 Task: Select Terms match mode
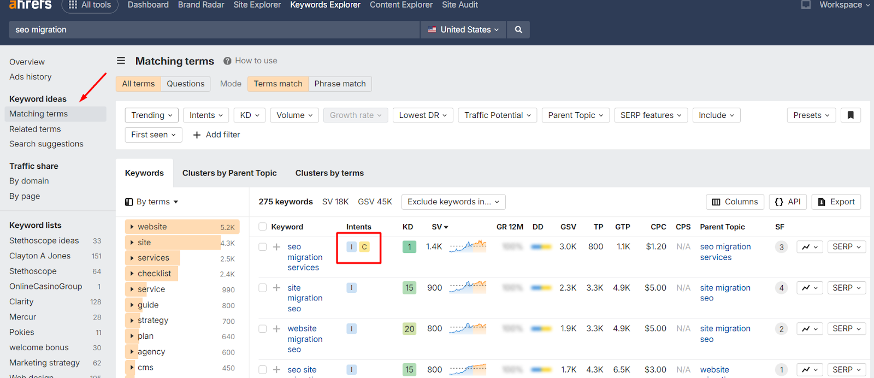point(278,84)
